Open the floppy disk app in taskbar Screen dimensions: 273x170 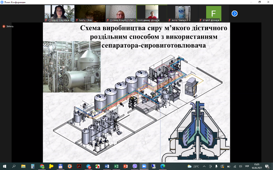pos(60,166)
